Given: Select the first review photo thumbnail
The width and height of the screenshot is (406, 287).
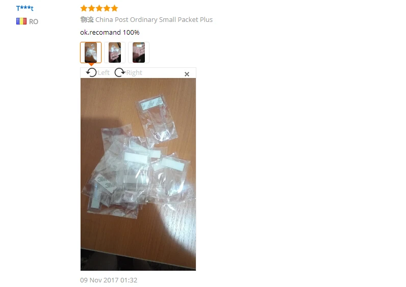Looking at the screenshot, I should [x=91, y=53].
